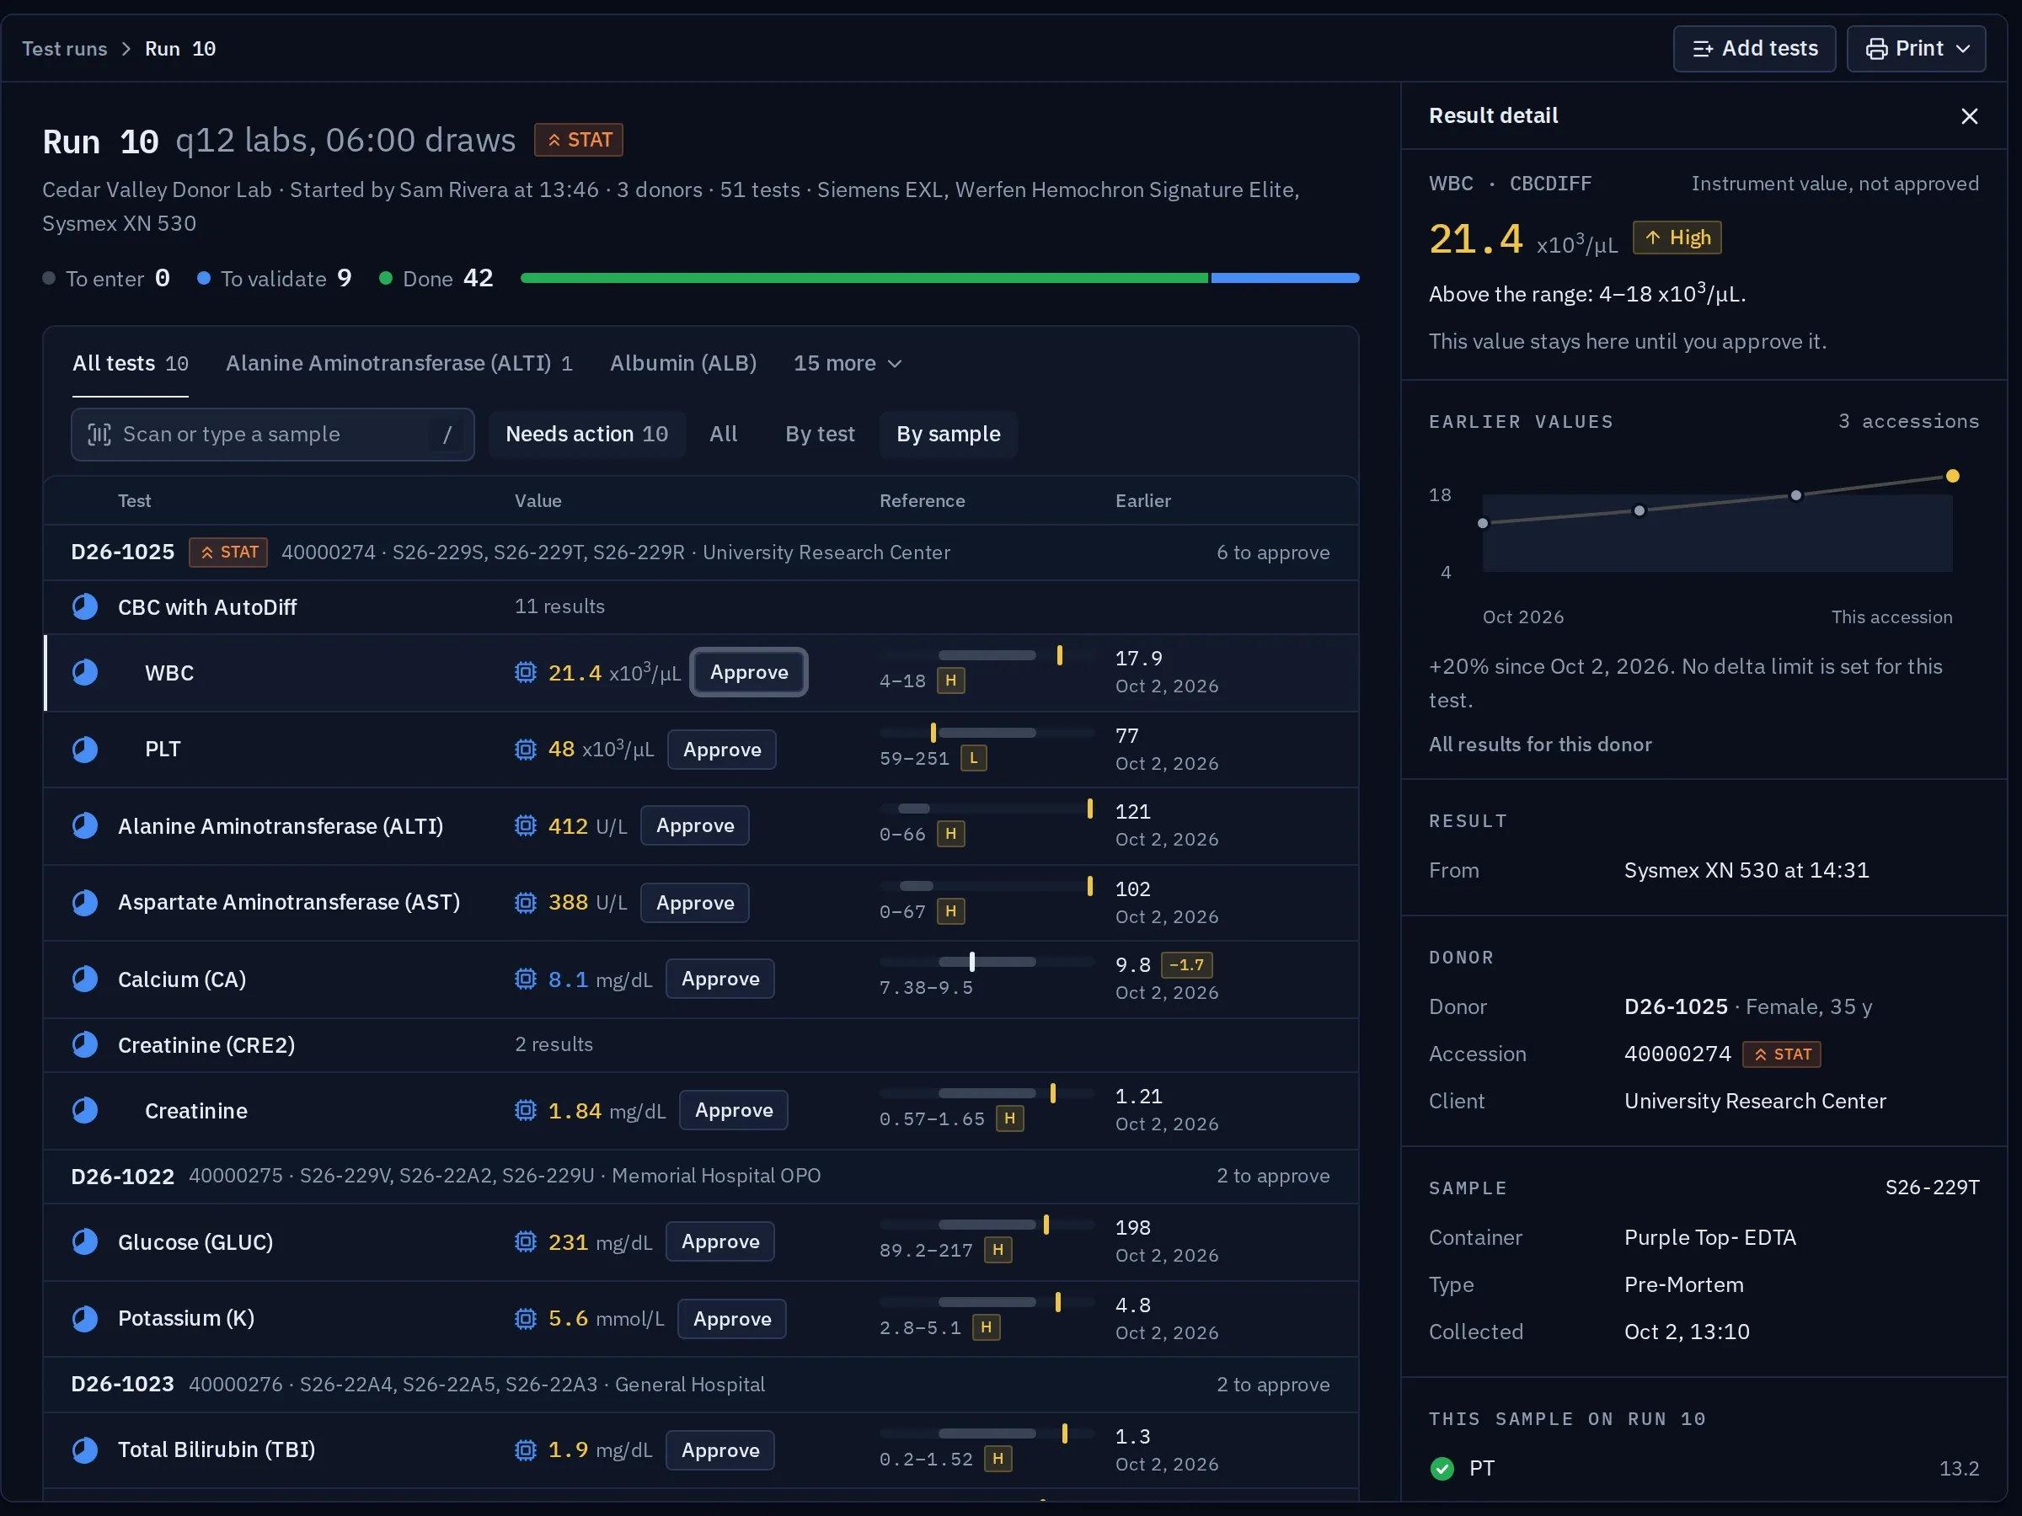Click the instrument icon next to 21.4 WBC value
2022x1516 pixels.
pyautogui.click(x=526, y=673)
